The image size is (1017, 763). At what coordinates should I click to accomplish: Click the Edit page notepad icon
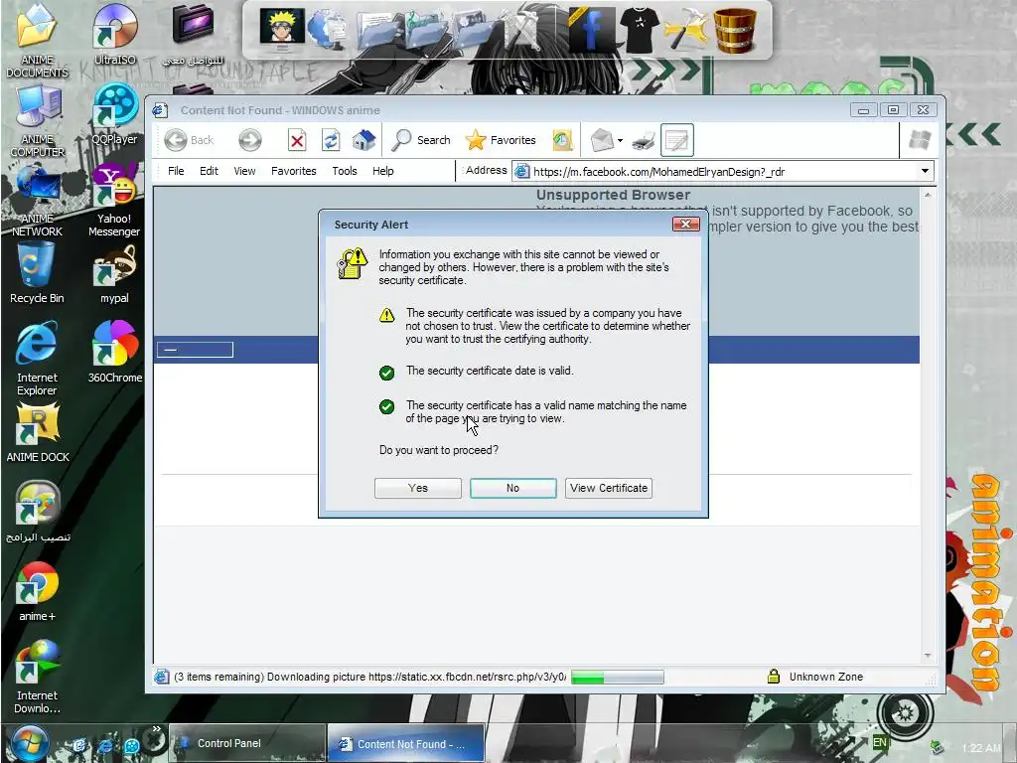[676, 140]
